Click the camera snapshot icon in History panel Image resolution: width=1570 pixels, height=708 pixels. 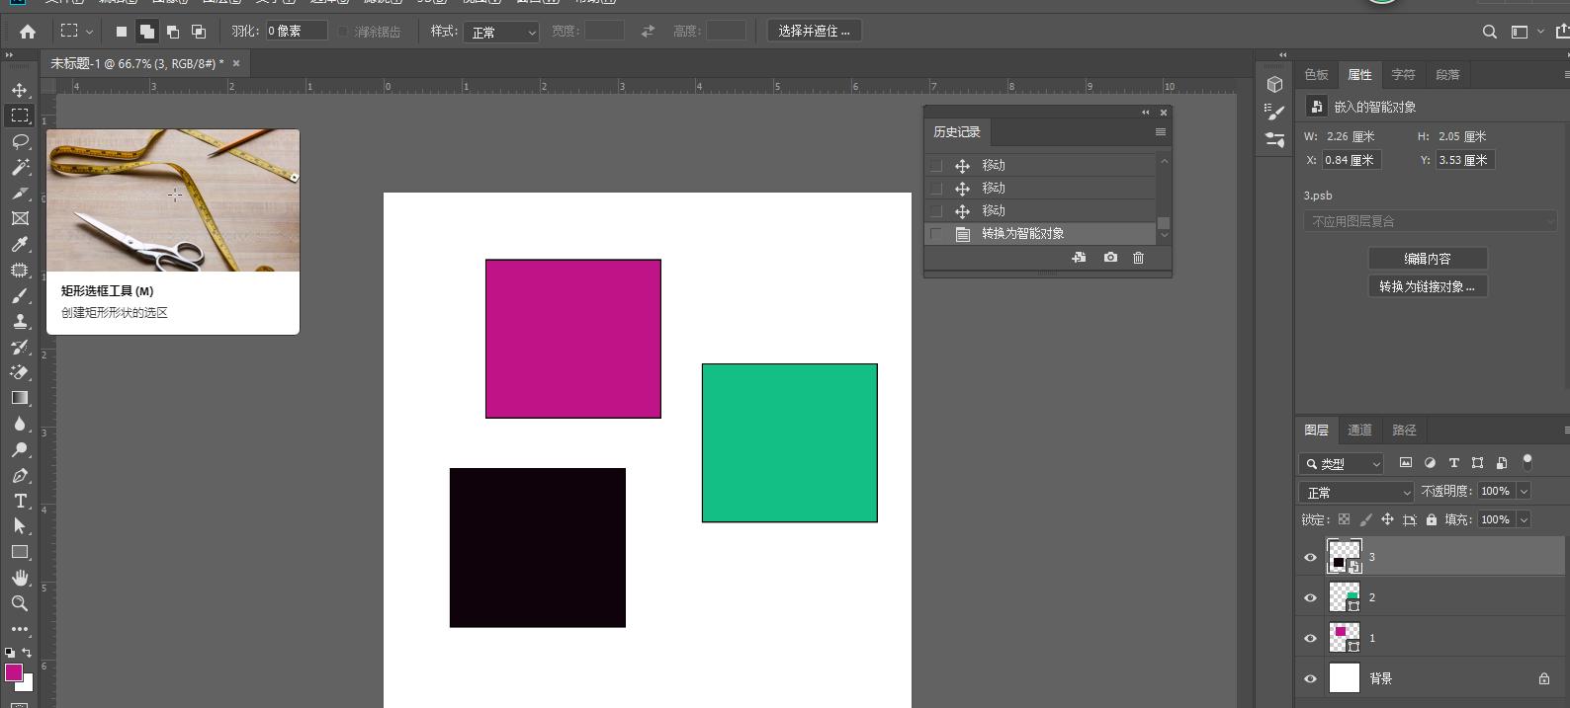[x=1110, y=258]
